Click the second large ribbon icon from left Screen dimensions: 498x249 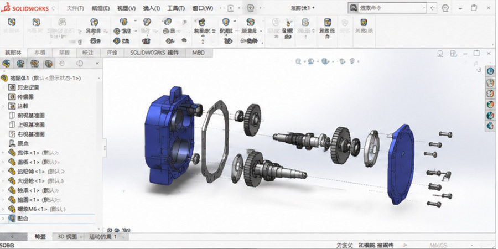[36, 22]
